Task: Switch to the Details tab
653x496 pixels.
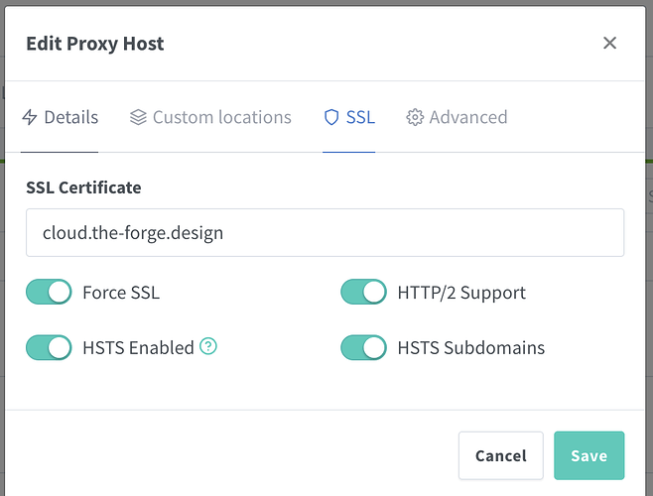Action: point(70,117)
